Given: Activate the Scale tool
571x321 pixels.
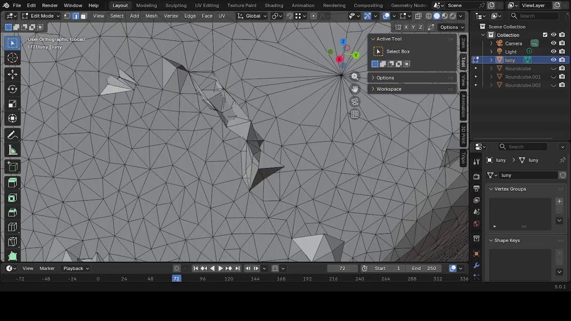Looking at the screenshot, I should point(12,104).
